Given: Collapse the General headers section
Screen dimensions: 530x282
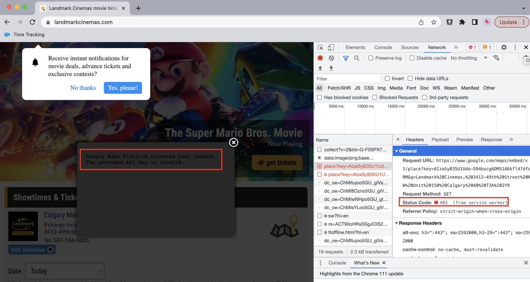Looking at the screenshot, I should (396, 151).
